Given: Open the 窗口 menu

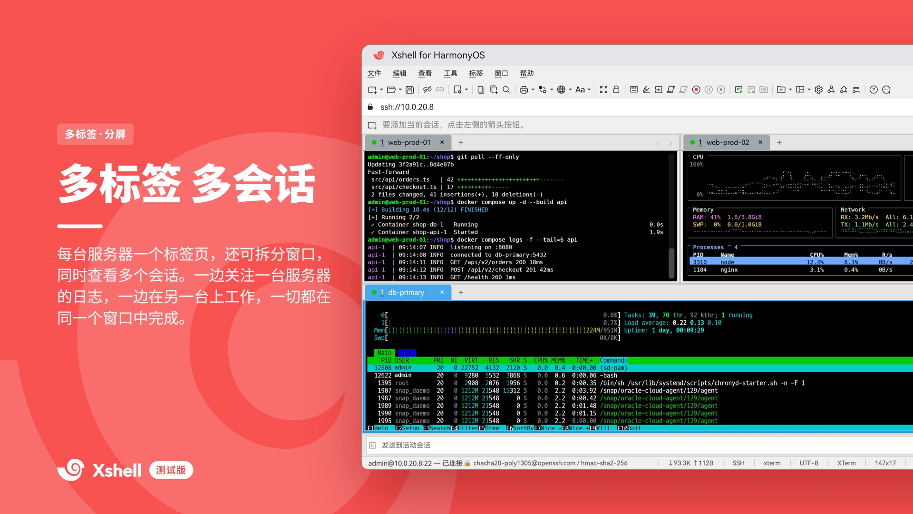Looking at the screenshot, I should click(x=501, y=73).
